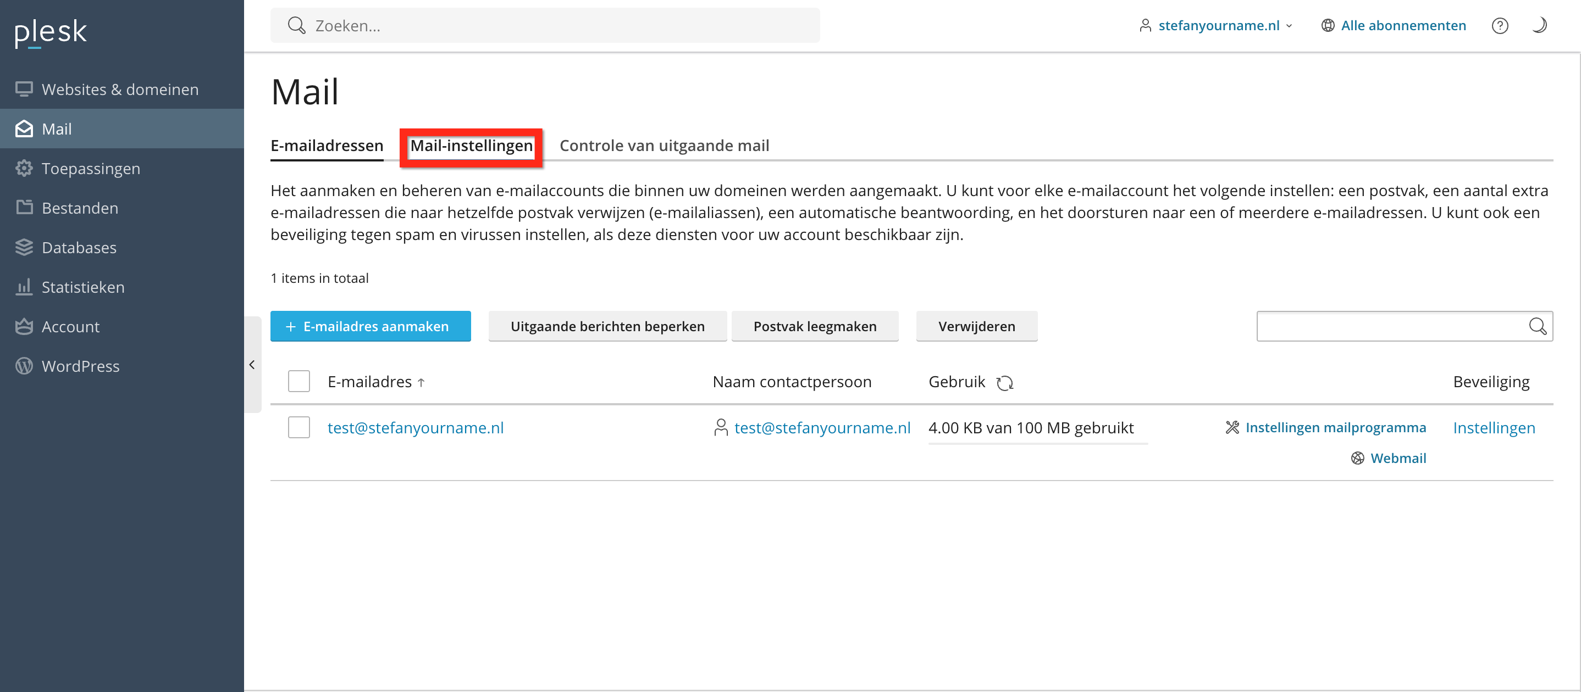The image size is (1581, 692).
Task: Open WordPress from the sidebar
Action: coord(80,366)
